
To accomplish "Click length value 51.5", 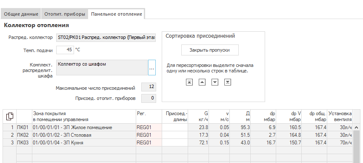I will (x=240, y=135).
